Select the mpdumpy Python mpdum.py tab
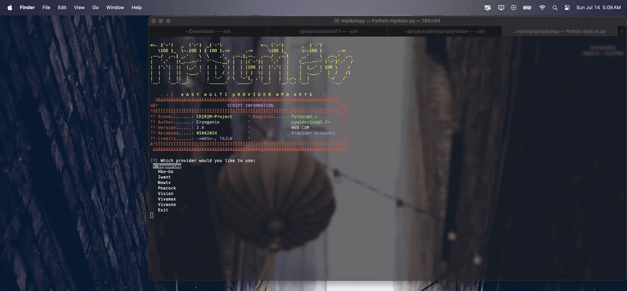The height and width of the screenshot is (291, 627). click(x=559, y=31)
